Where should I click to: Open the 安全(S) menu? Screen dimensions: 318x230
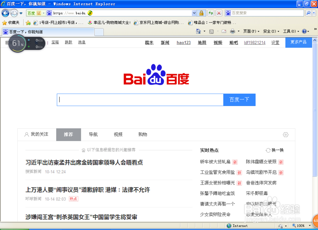tap(271, 31)
